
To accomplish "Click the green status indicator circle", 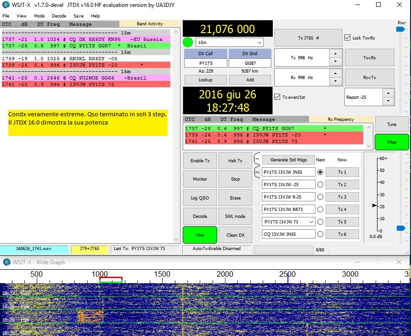I will pyautogui.click(x=188, y=42).
